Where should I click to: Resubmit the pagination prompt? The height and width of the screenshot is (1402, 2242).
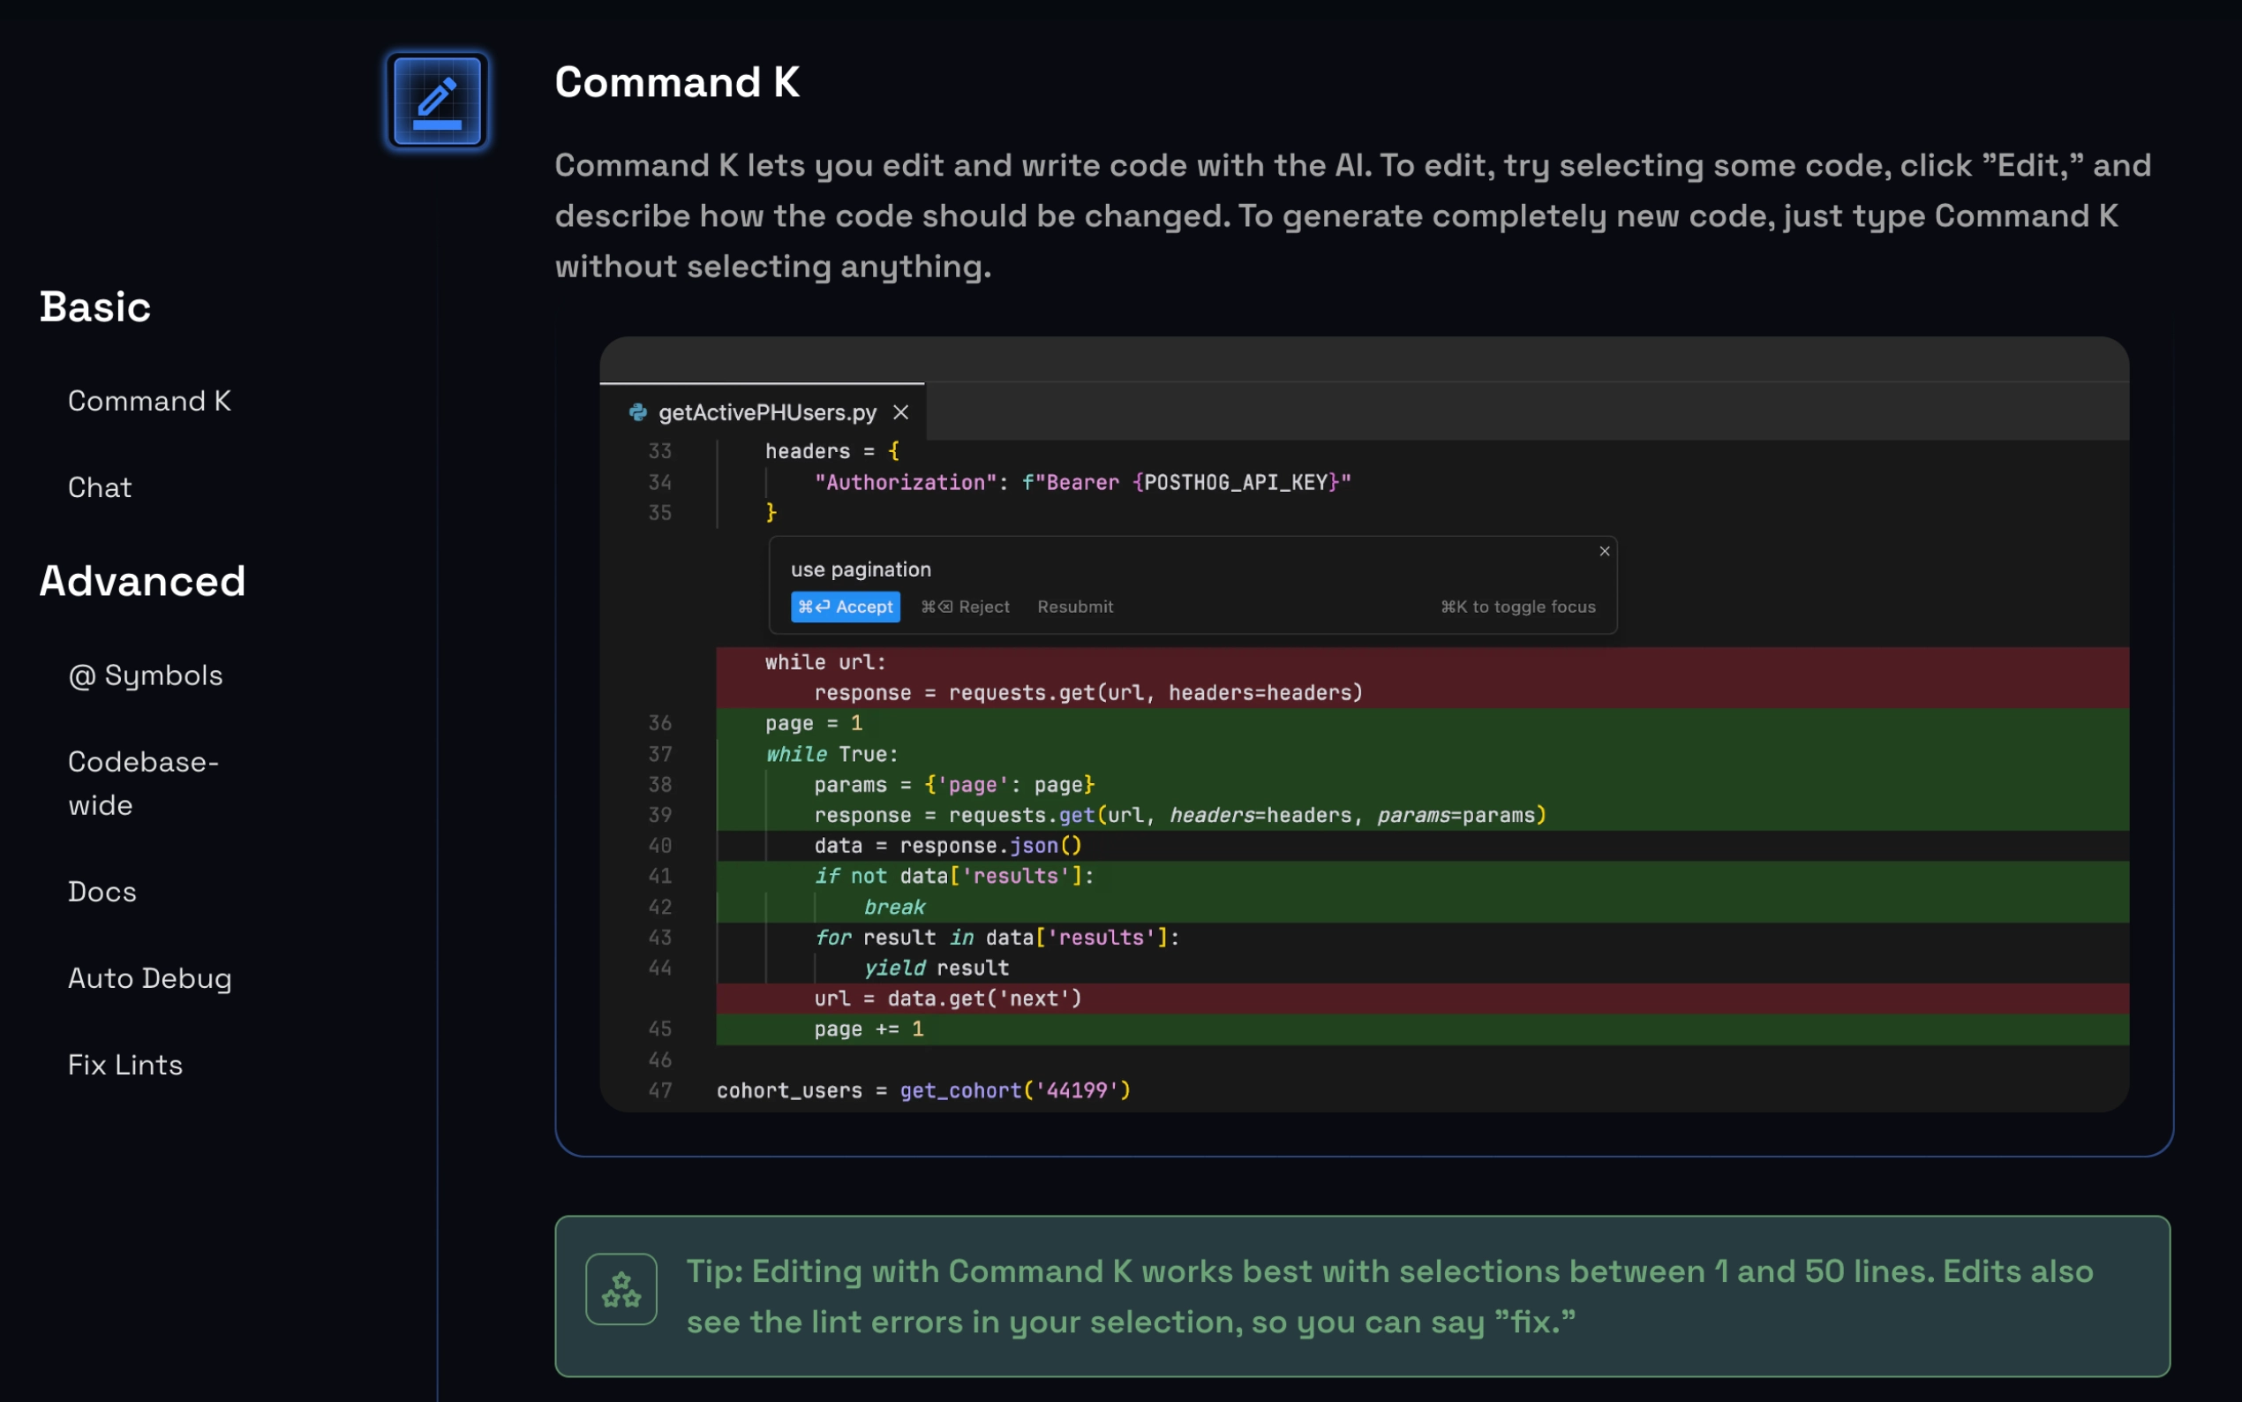(1074, 607)
